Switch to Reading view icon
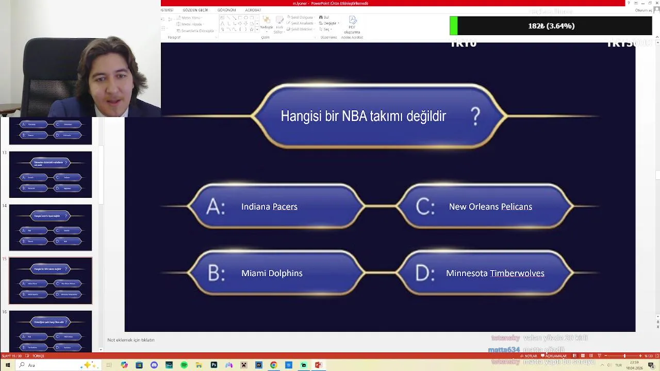This screenshot has height=371, width=660. point(591,356)
